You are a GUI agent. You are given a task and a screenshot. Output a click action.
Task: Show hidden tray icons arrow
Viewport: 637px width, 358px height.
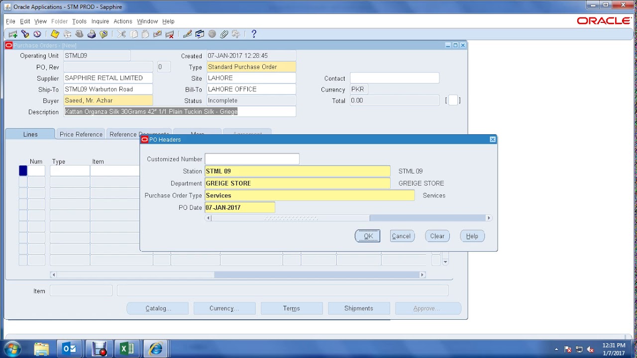point(556,349)
